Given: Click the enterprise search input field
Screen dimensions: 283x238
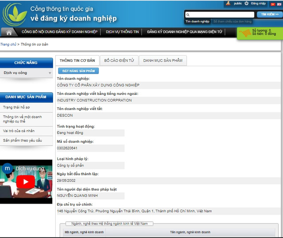Looking at the screenshot, I should coord(221,15).
